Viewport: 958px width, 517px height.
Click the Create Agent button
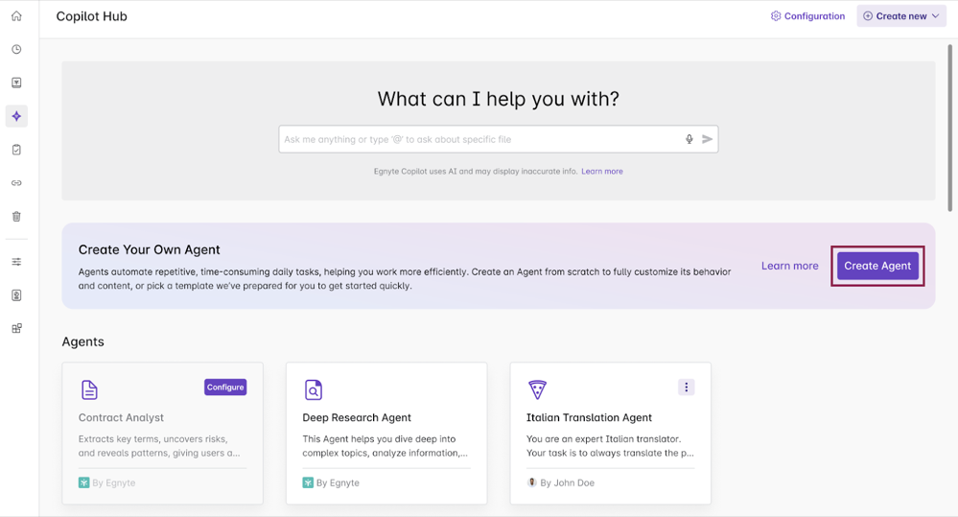tap(877, 266)
